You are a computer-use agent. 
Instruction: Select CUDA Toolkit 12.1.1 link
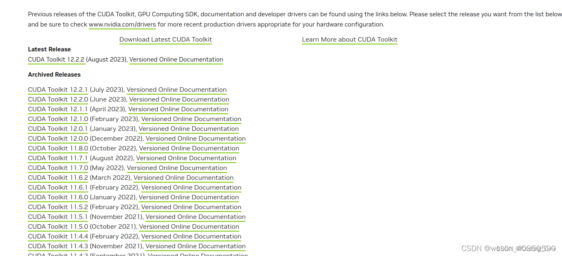pos(58,109)
